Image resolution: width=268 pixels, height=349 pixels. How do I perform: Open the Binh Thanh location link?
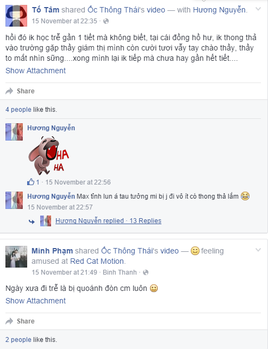tap(120, 272)
